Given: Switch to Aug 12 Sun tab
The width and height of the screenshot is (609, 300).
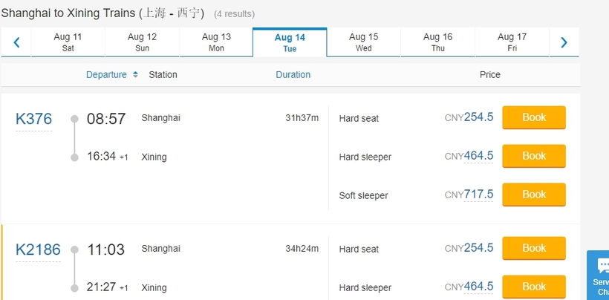Looking at the screenshot, I should pyautogui.click(x=142, y=42).
